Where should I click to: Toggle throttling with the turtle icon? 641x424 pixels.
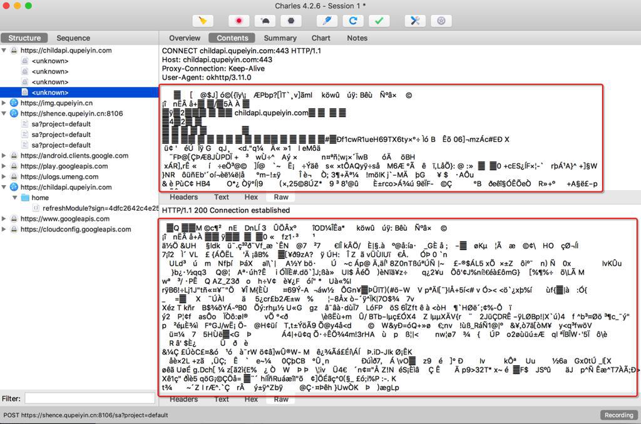tap(265, 21)
